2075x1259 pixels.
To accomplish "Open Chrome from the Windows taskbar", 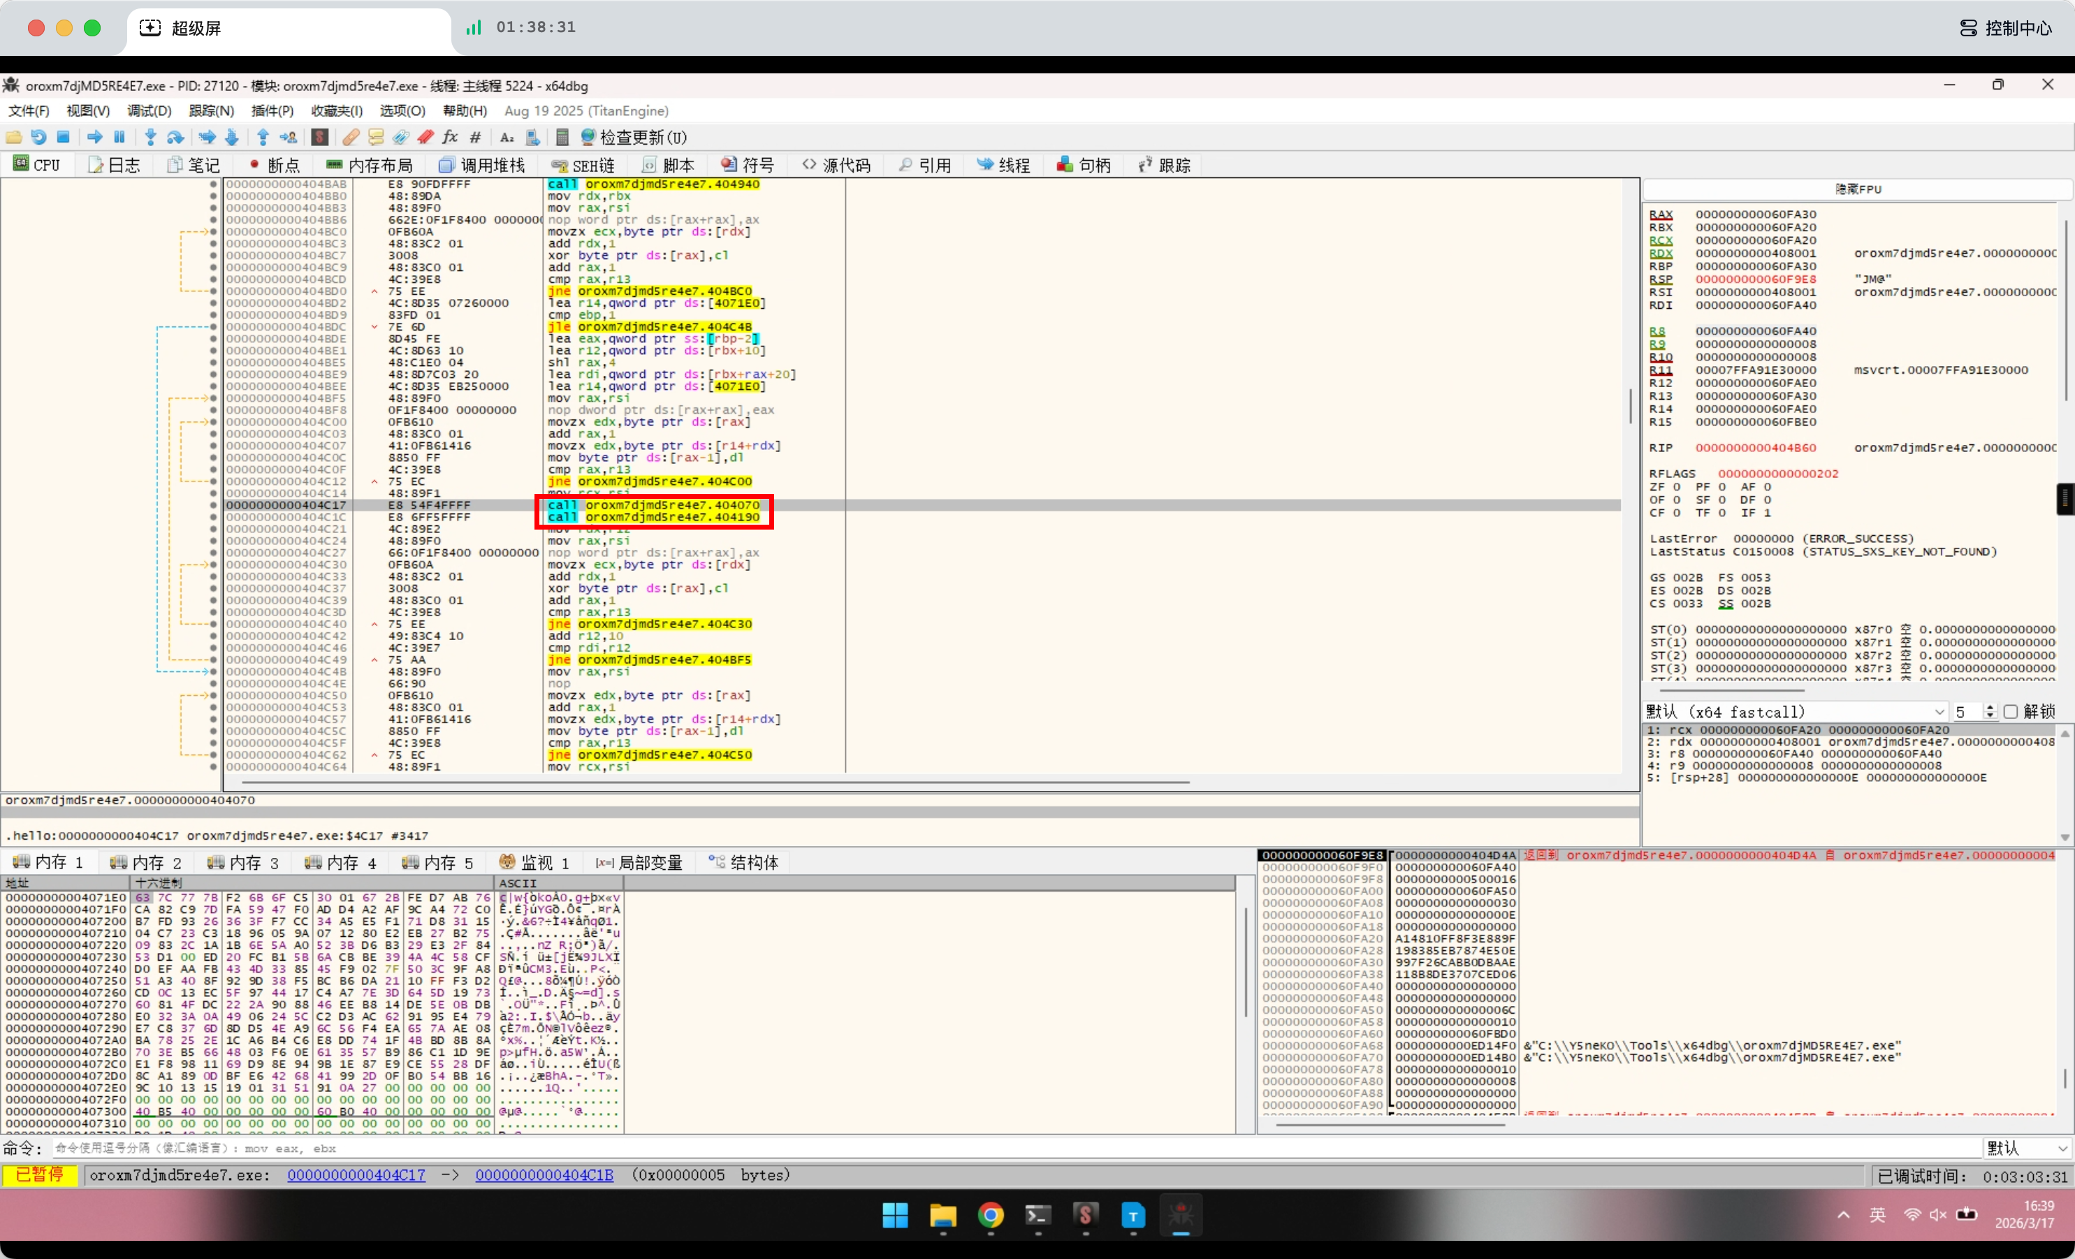I will point(991,1215).
